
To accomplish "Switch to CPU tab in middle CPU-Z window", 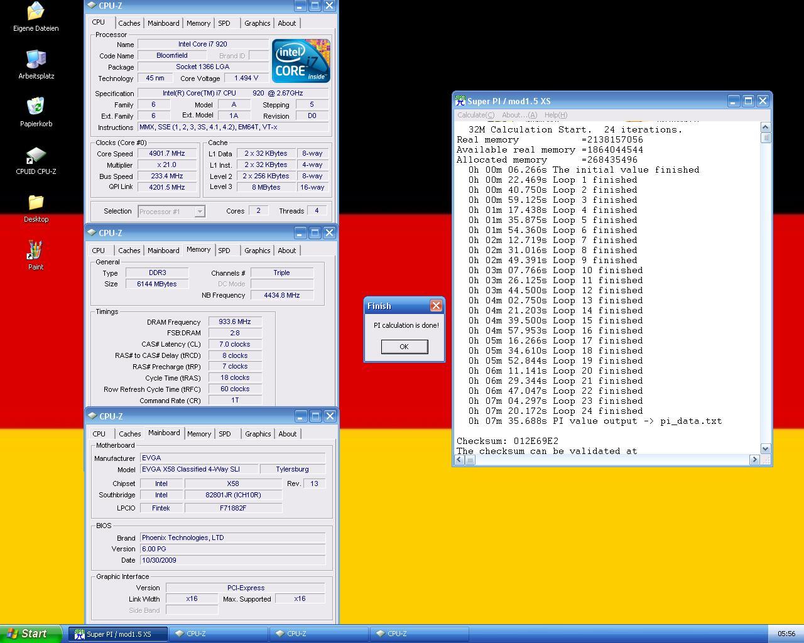I will 99,251.
